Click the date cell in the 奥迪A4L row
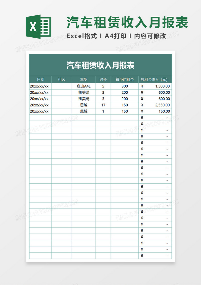The height and width of the screenshot is (285, 201). pos(40,86)
